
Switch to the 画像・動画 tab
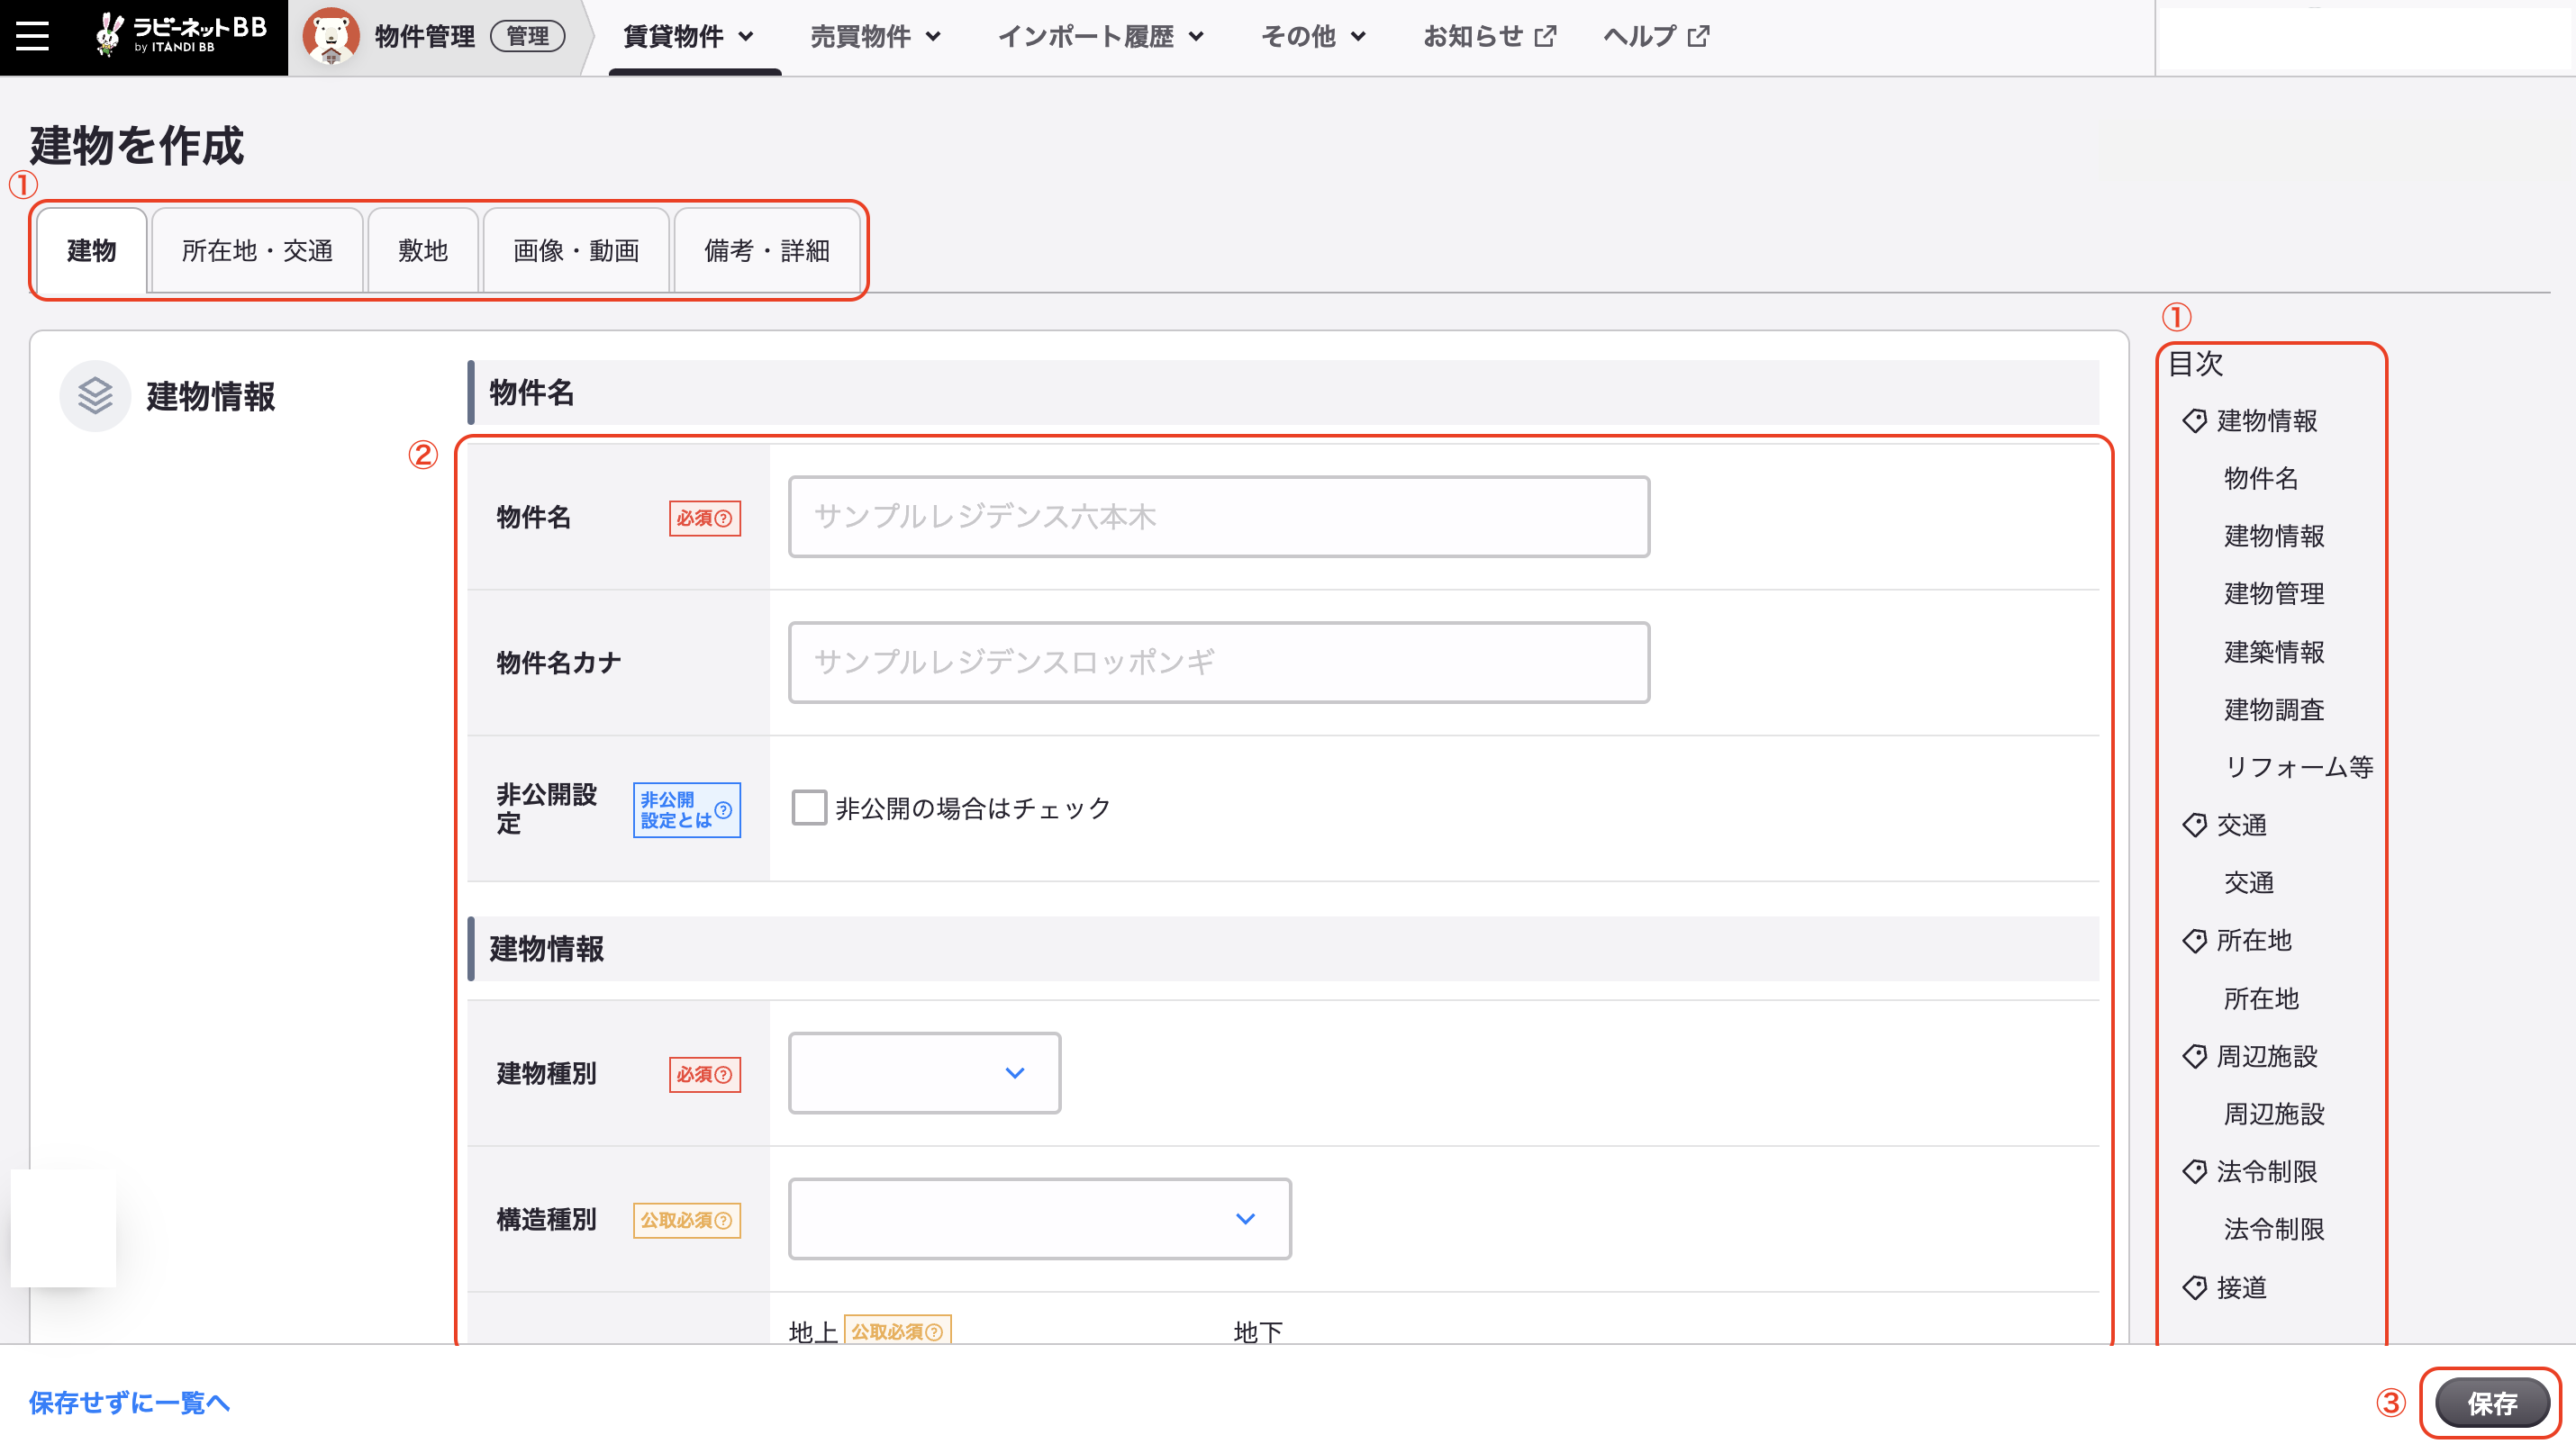click(576, 251)
